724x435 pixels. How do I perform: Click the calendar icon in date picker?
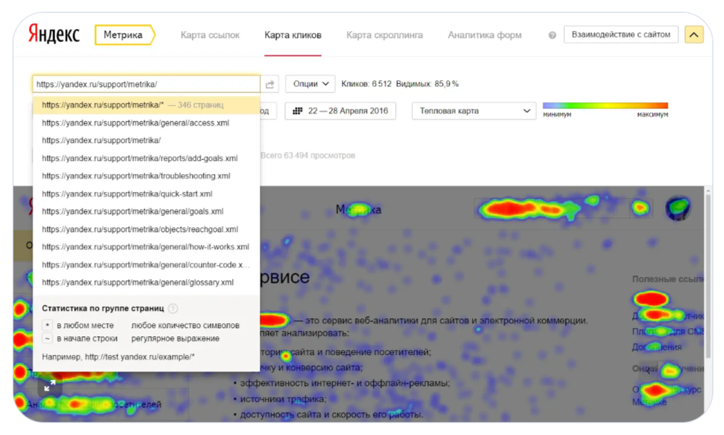[x=298, y=110]
